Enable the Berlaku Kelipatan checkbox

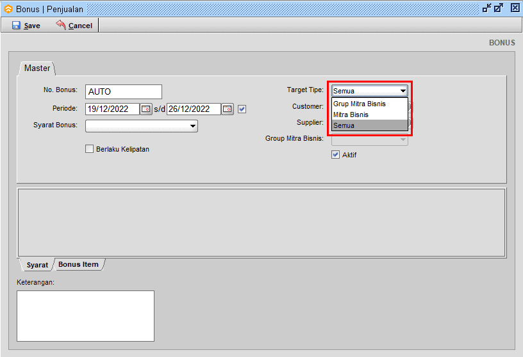pyautogui.click(x=90, y=149)
